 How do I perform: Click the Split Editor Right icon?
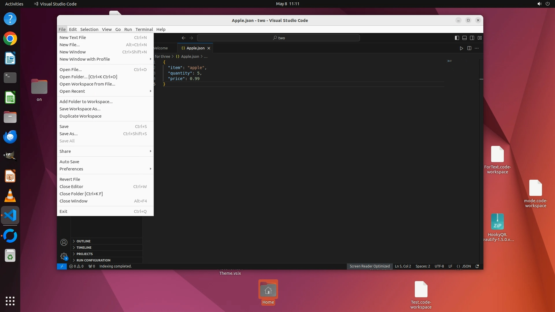[x=469, y=48]
